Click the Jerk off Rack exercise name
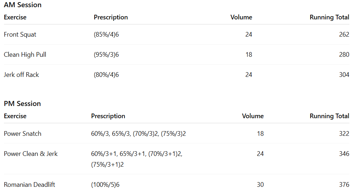 (22, 75)
